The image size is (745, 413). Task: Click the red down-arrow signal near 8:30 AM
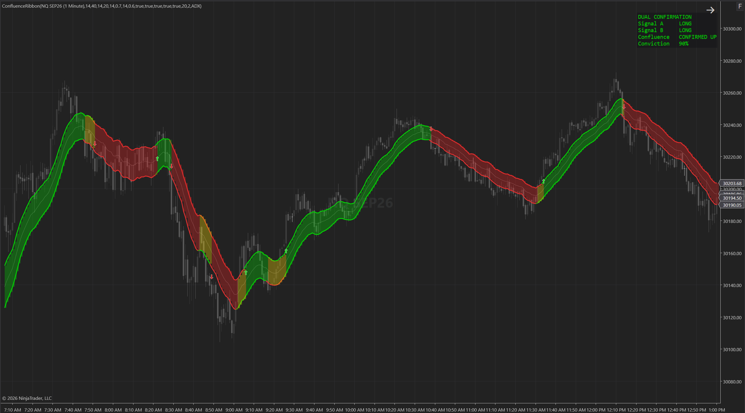(x=171, y=166)
